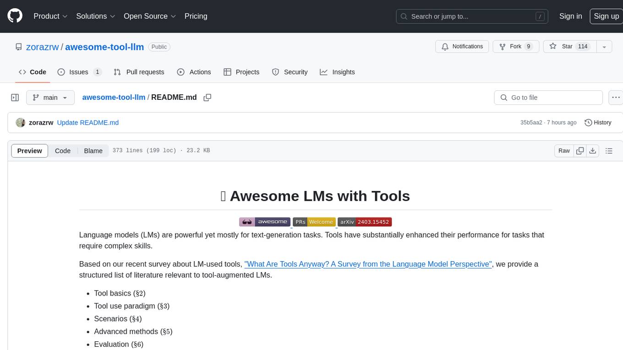Switch to Preview view

tap(30, 151)
